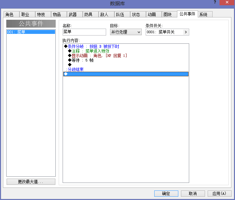Select the 注释 菜单进入特效 line
The image size is (235, 200).
[x=126, y=51]
